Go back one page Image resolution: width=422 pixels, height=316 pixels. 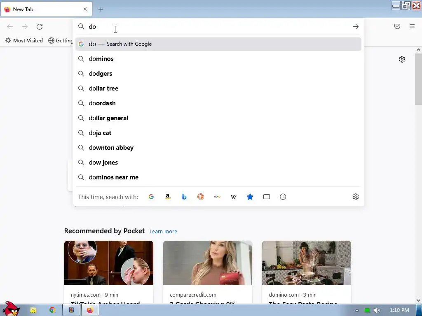10,27
